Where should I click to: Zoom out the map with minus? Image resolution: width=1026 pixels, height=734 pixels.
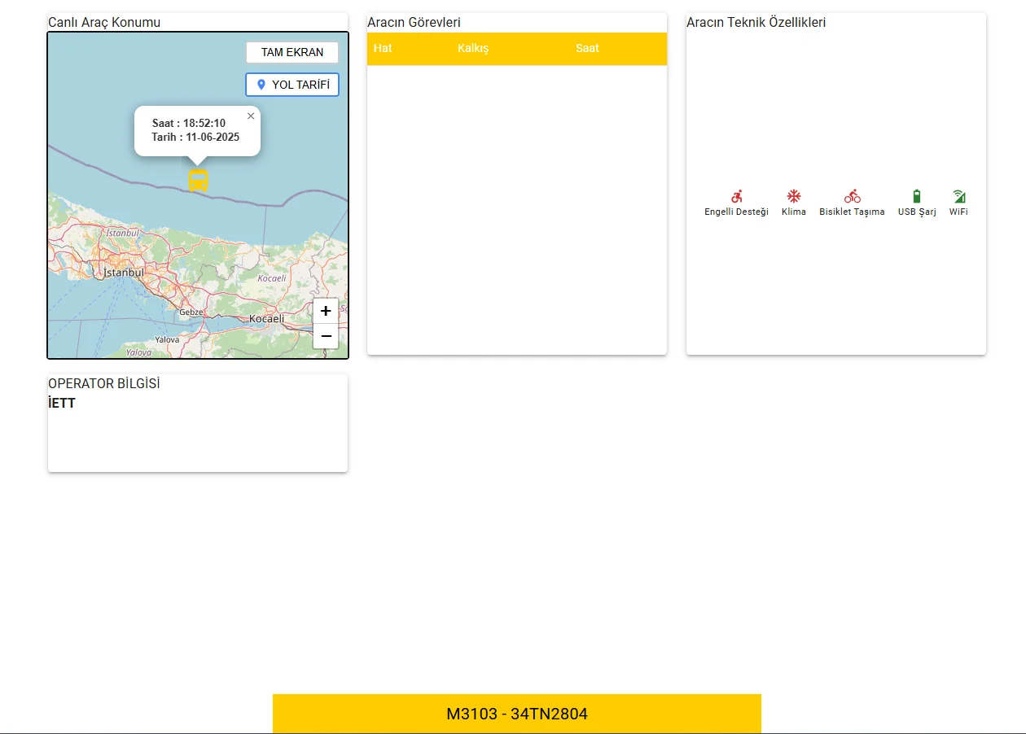[326, 335]
